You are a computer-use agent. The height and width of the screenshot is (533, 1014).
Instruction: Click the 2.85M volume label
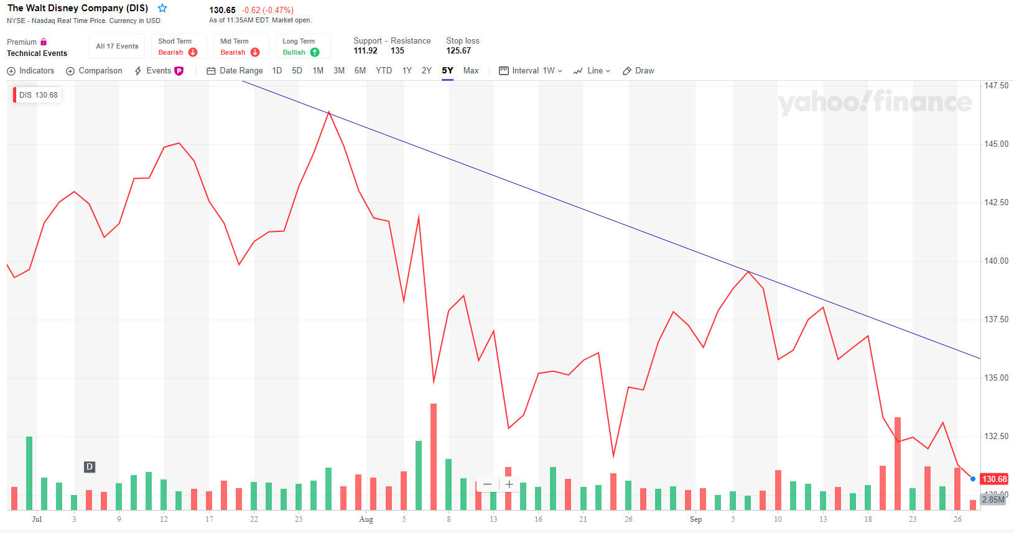(x=993, y=499)
